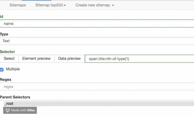Click into the Regex input field
The width and height of the screenshot is (194, 117).
[x=97, y=87]
